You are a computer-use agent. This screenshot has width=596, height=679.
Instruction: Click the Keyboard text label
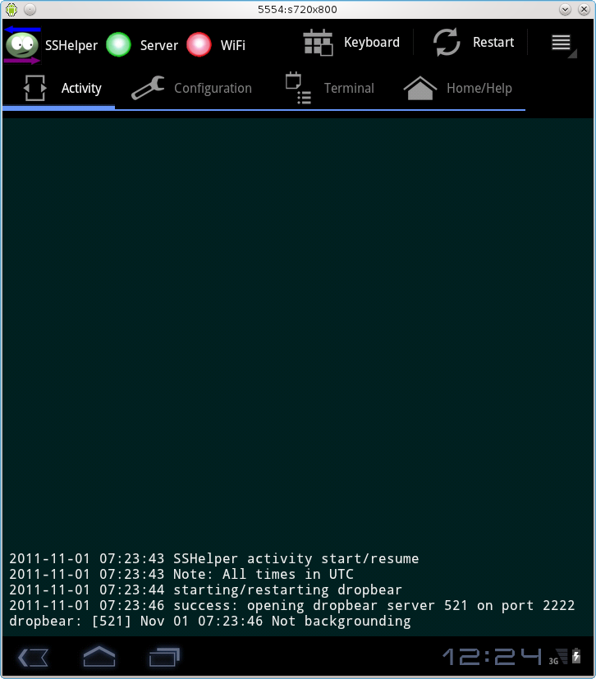[x=372, y=43]
